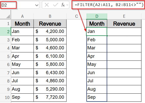Click the Enter checkmark formula icon
This screenshot has height=103, width=145.
55,5
